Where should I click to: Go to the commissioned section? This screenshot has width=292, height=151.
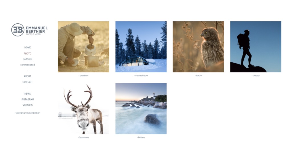tap(28, 65)
